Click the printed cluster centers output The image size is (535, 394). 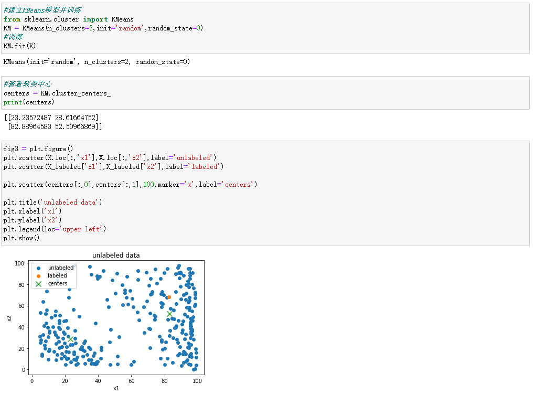click(x=53, y=122)
